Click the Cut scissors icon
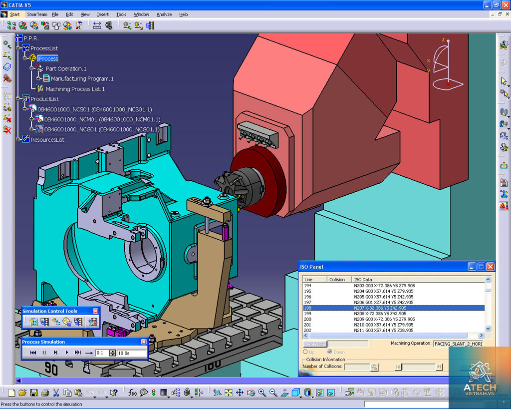This screenshot has height=409, width=511. click(56, 393)
